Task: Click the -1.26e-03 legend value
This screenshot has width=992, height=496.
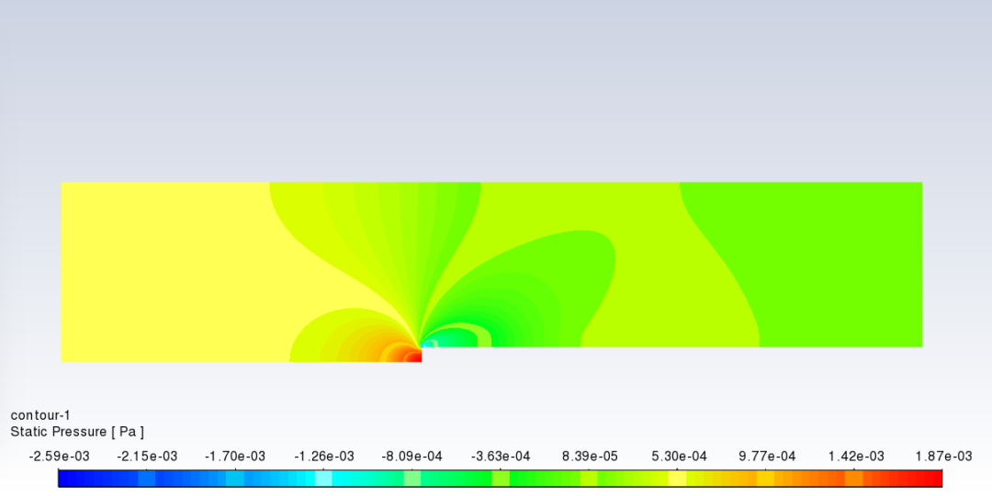Action: 324,457
